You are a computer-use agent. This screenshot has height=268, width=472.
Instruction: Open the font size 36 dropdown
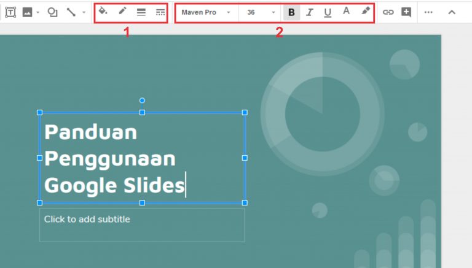[261, 12]
